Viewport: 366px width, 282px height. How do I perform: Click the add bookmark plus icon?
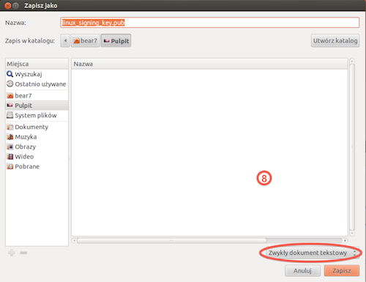tap(12, 253)
